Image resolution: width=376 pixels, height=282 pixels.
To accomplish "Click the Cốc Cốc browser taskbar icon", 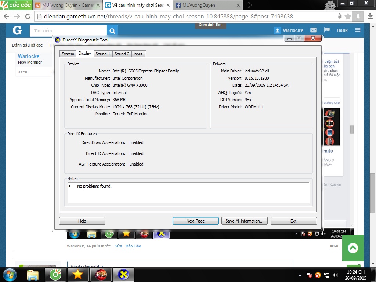I will tap(55, 274).
